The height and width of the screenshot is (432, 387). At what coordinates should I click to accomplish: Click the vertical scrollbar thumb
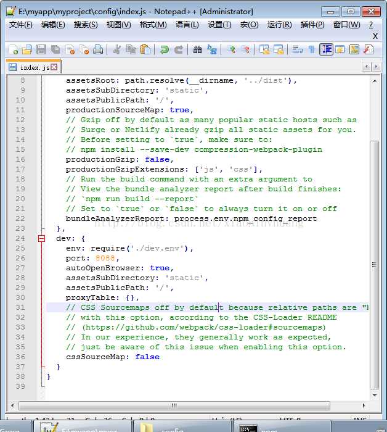click(374, 265)
